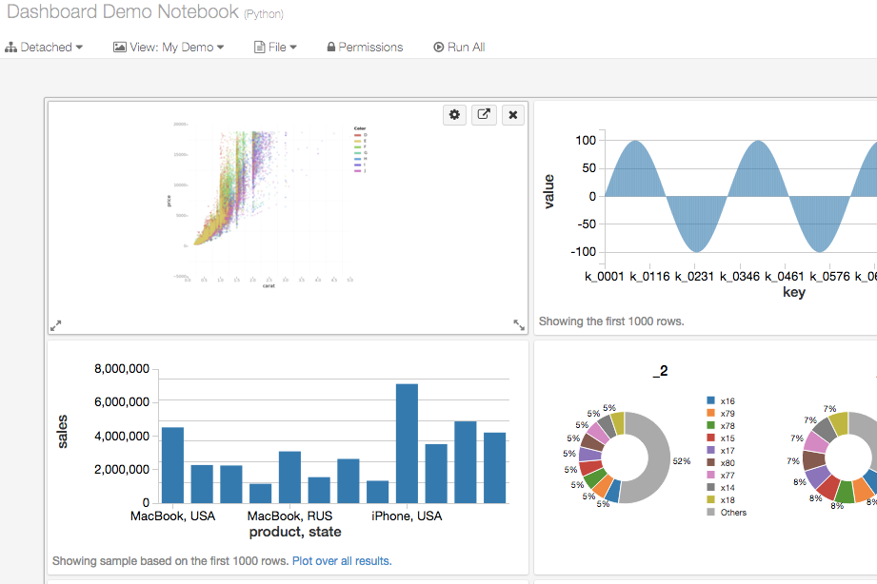Viewport: 877px width, 584px height.
Task: Click the Dashboard Demo Notebook title
Action: (x=123, y=11)
